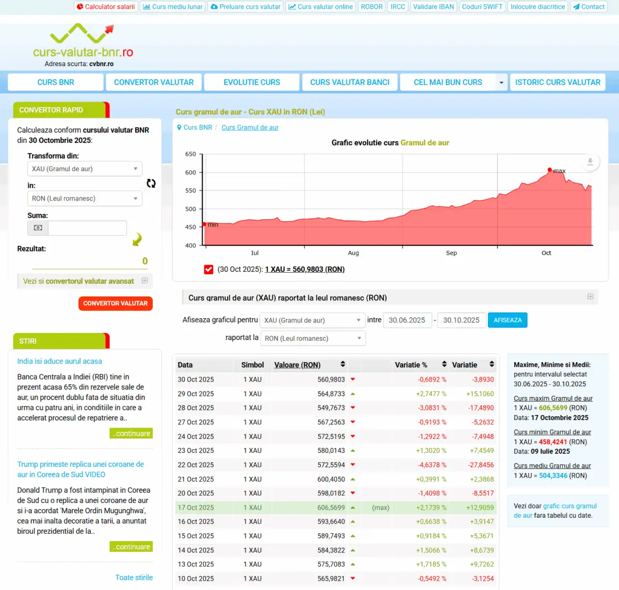The image size is (619, 590).
Task: Open Calculator salarii link
Action: 106,7
